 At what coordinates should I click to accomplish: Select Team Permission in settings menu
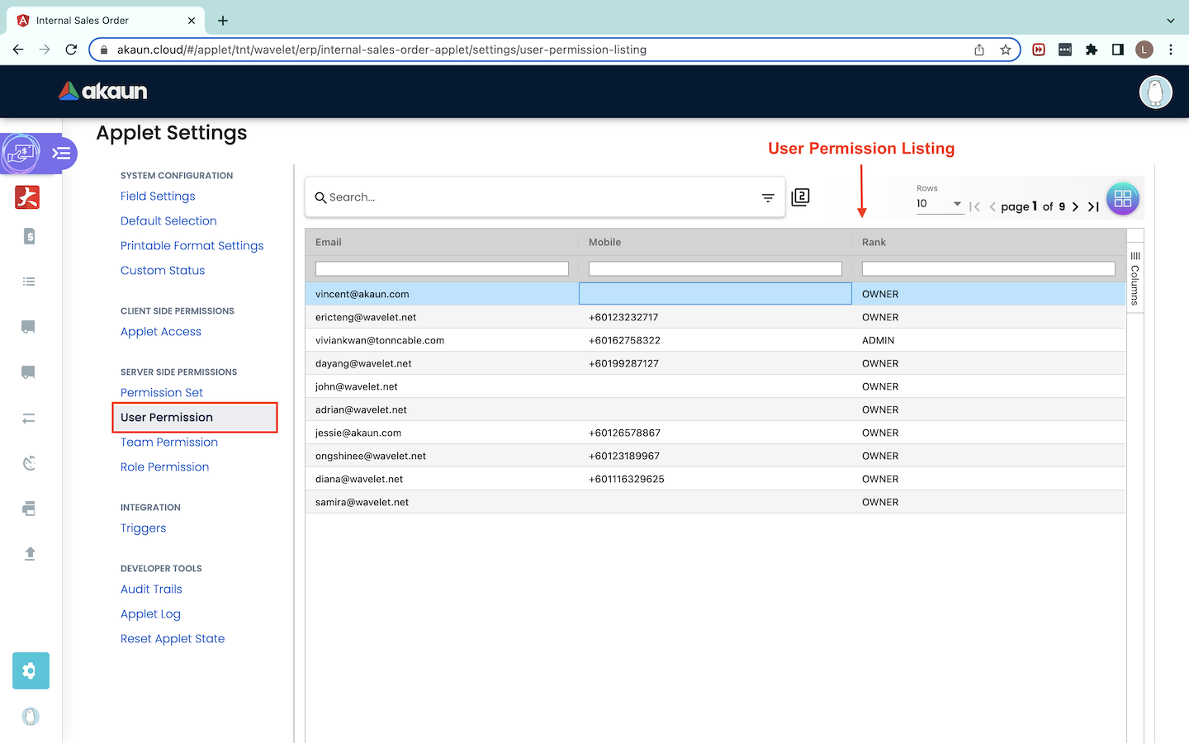click(x=169, y=442)
